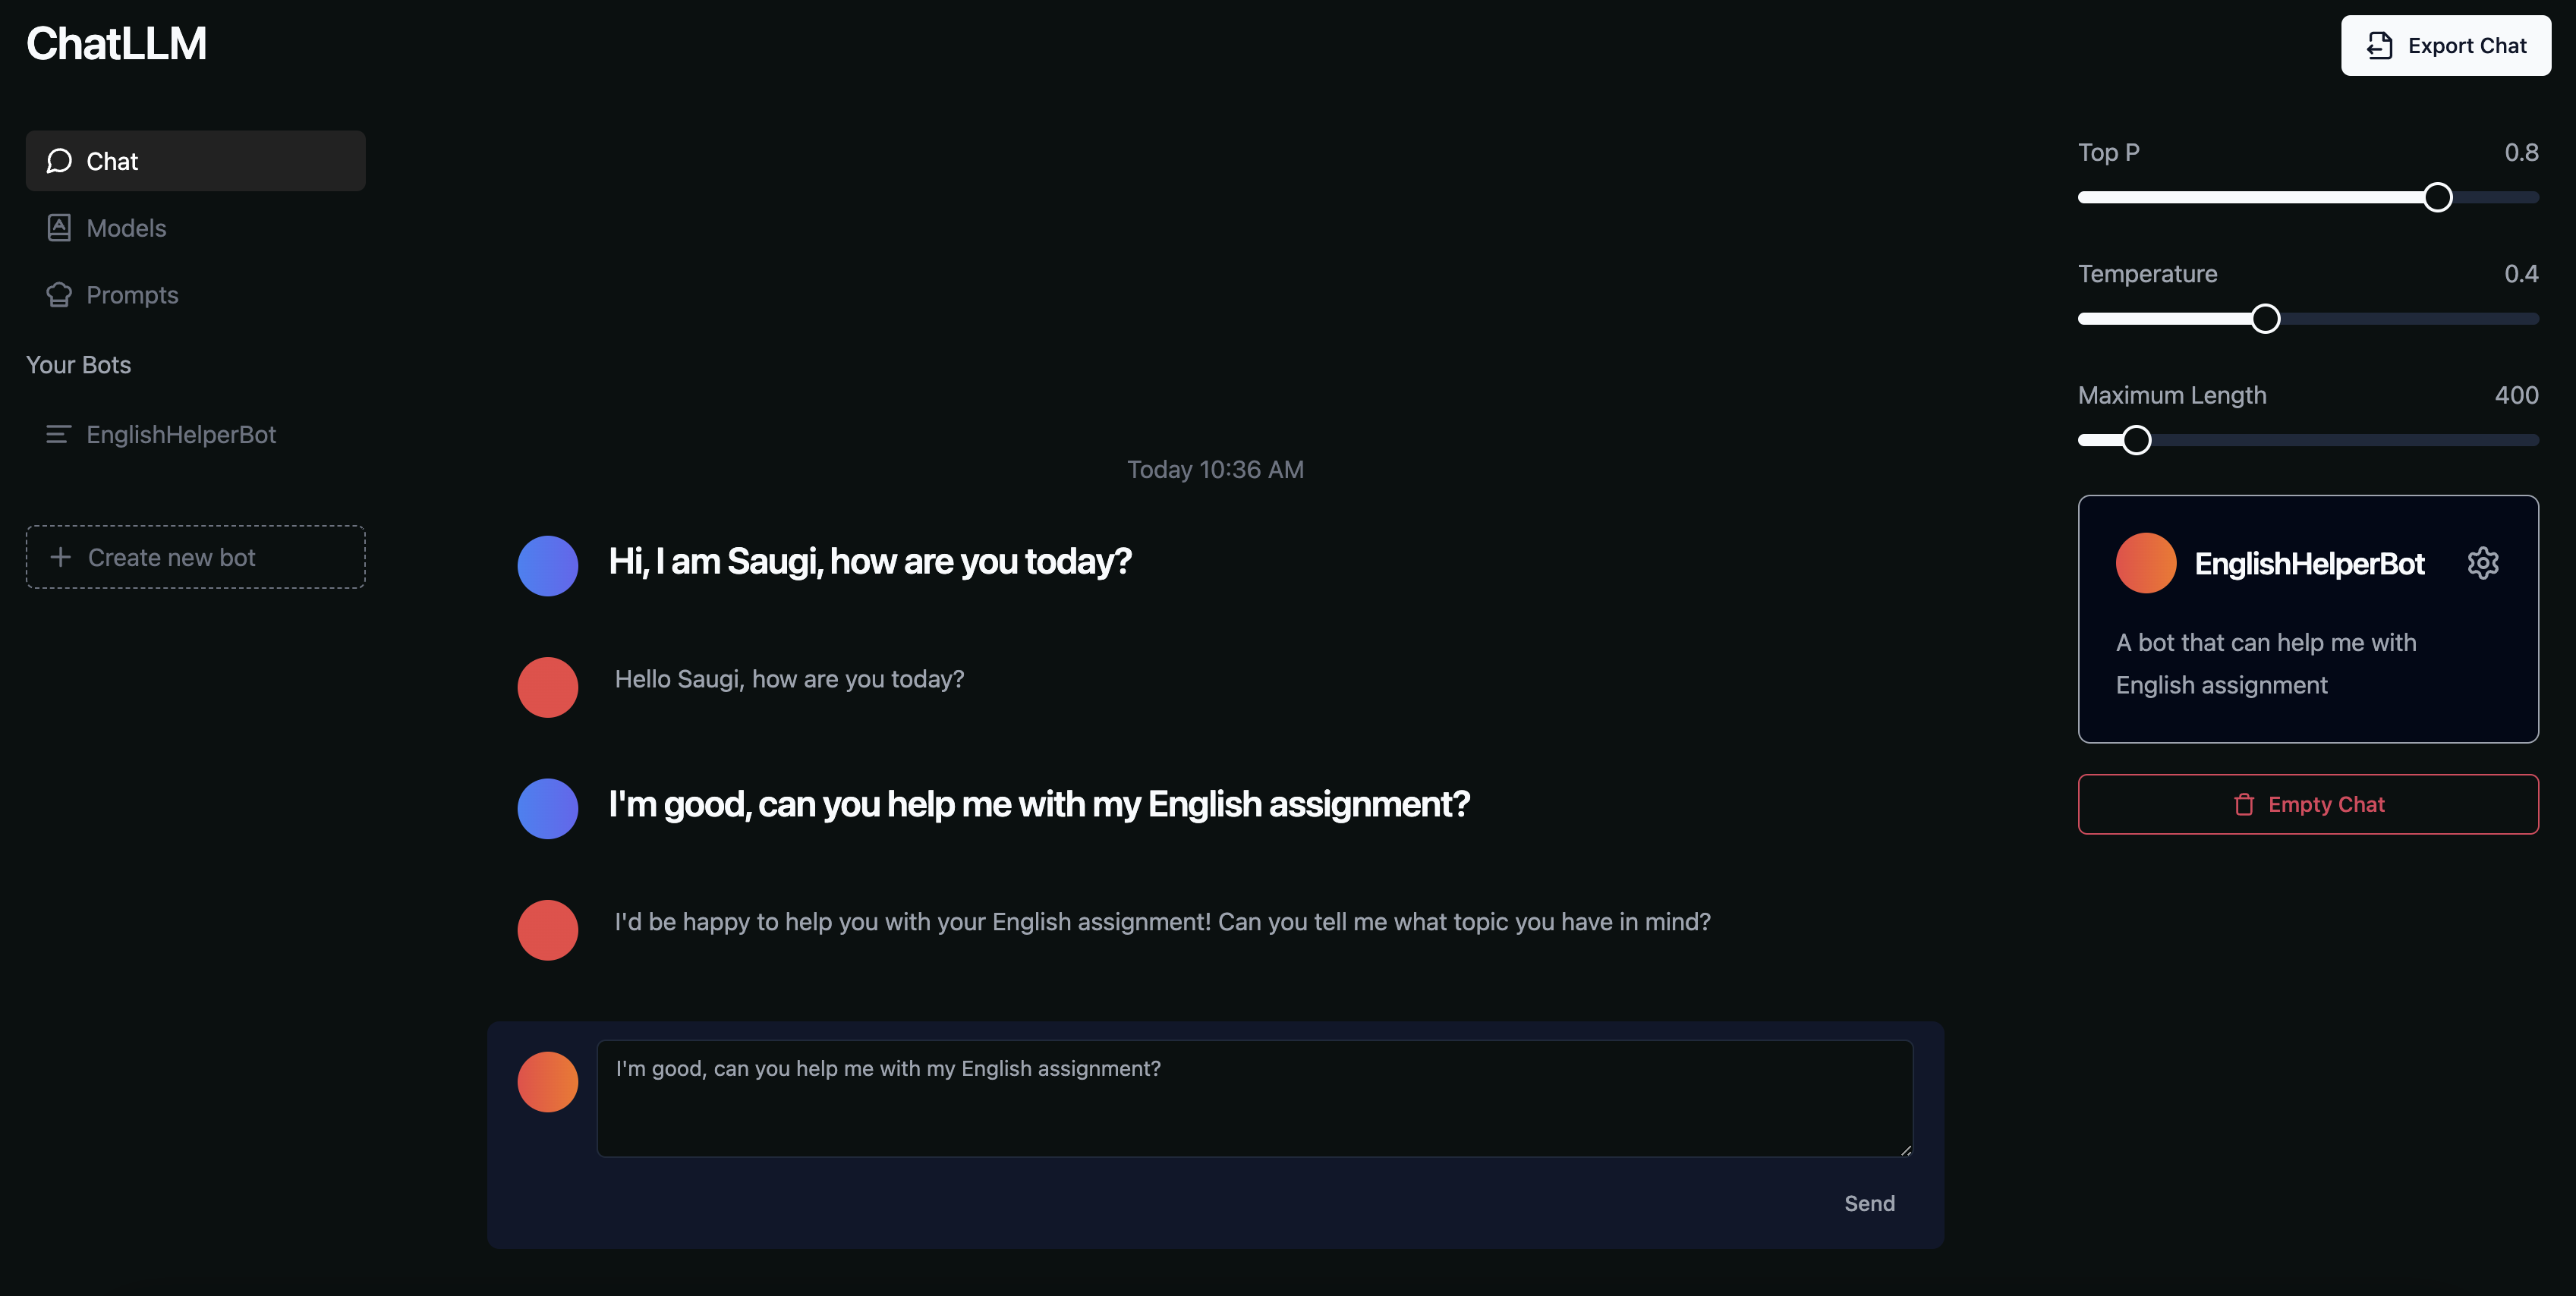Screen dimensions: 2576x1296
Task: Click Create new bot button
Action: point(195,557)
